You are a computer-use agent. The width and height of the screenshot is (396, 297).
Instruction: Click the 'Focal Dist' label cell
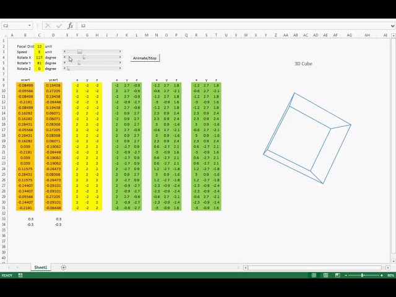25,46
